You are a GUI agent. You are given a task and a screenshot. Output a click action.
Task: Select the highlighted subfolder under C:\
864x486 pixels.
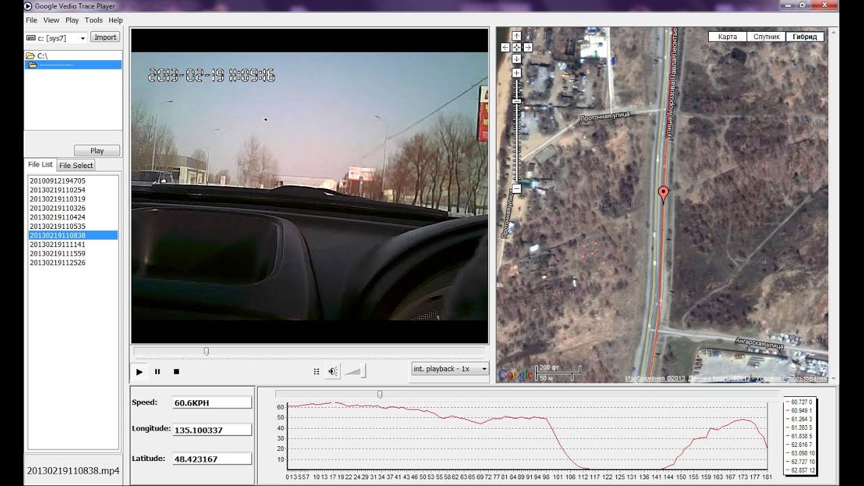[x=74, y=65]
